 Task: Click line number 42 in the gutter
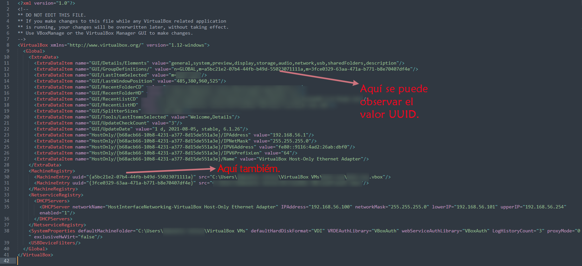coord(7,261)
